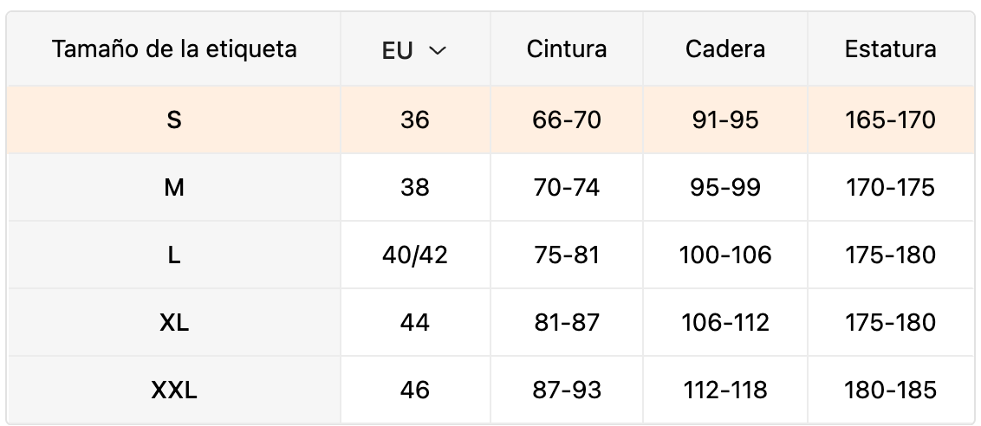Select the XL size row label

point(174,322)
